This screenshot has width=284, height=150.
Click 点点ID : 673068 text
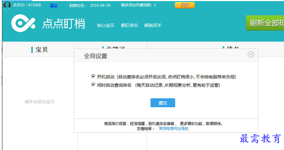(27, 5)
